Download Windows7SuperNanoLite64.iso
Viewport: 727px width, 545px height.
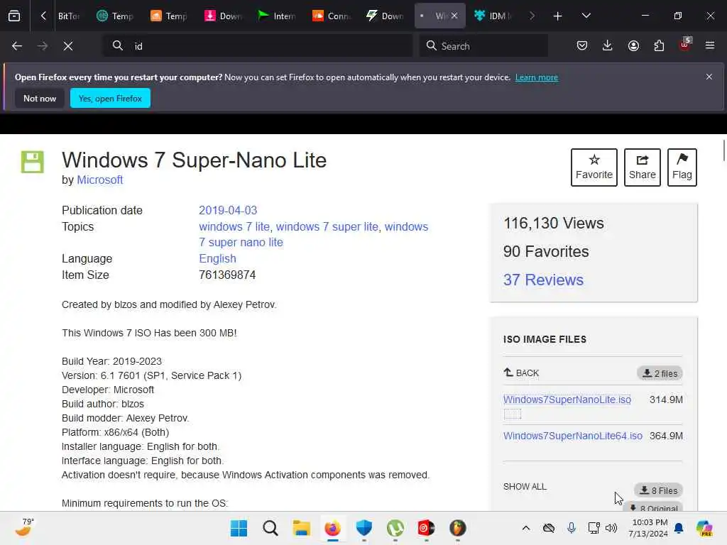coord(573,436)
